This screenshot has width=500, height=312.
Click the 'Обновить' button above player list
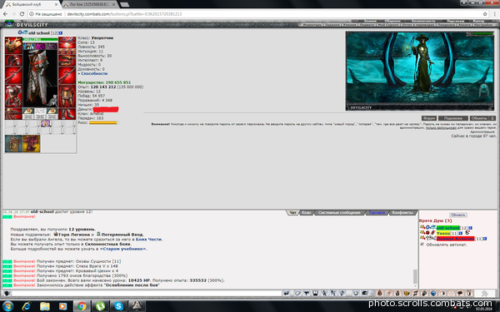tap(458, 215)
